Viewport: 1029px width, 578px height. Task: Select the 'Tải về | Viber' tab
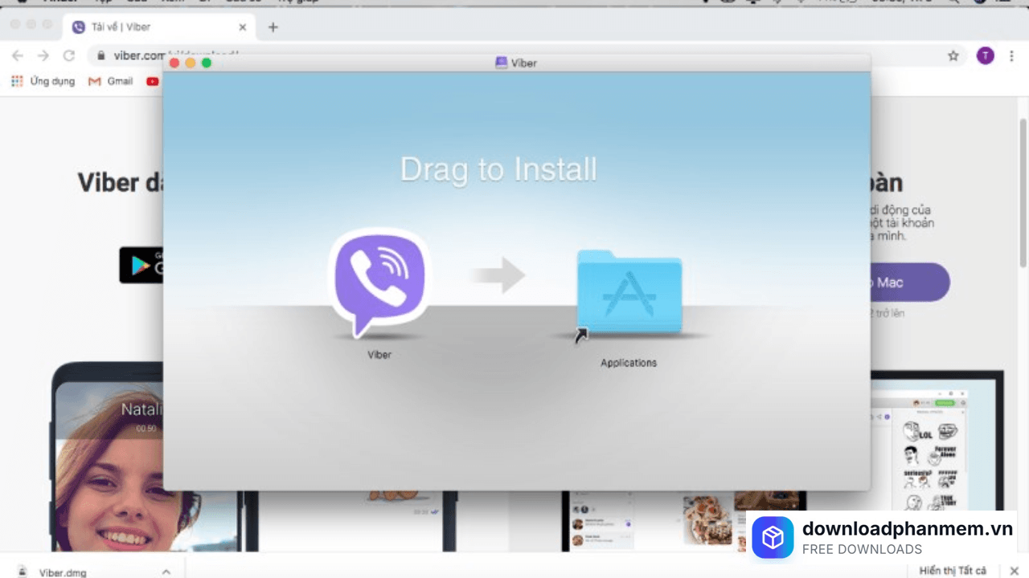pos(153,27)
